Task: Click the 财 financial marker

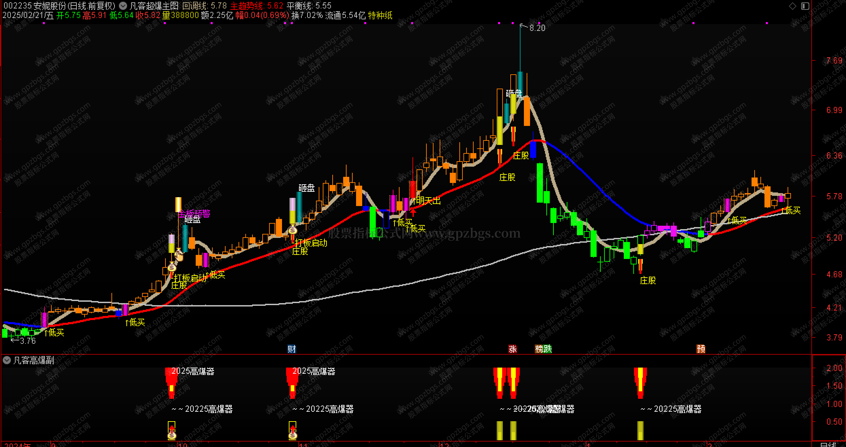Action: coord(292,349)
